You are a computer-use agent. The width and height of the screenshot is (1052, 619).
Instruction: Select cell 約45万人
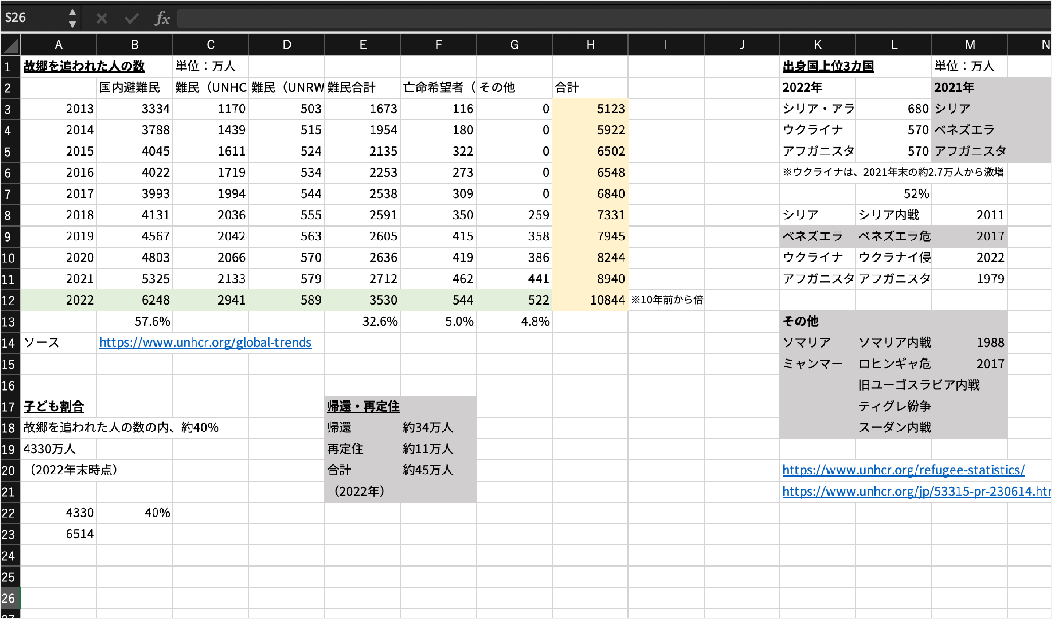pyautogui.click(x=438, y=470)
